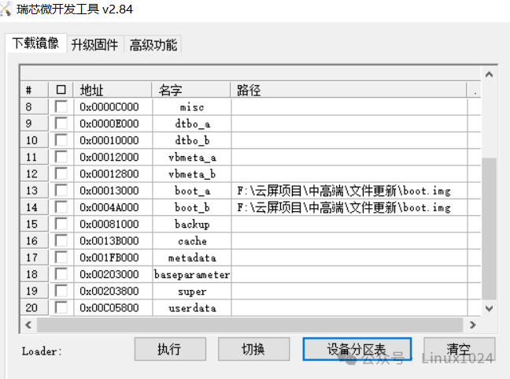Switch to the 下载镜像 tab
Screen dimensions: 510x379
tap(35, 43)
